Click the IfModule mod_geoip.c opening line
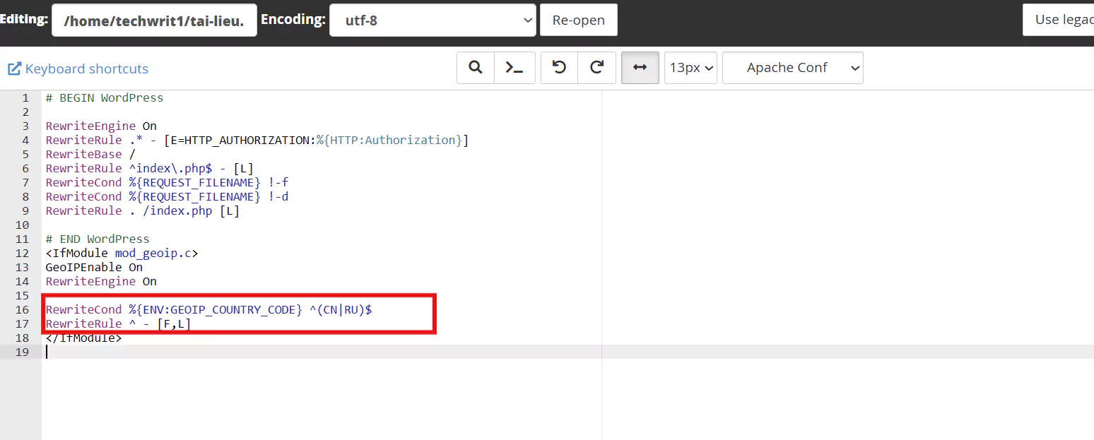The image size is (1094, 440). (122, 253)
